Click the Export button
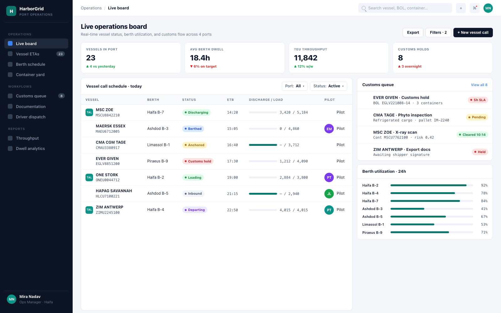The image size is (501, 313). coord(413,33)
